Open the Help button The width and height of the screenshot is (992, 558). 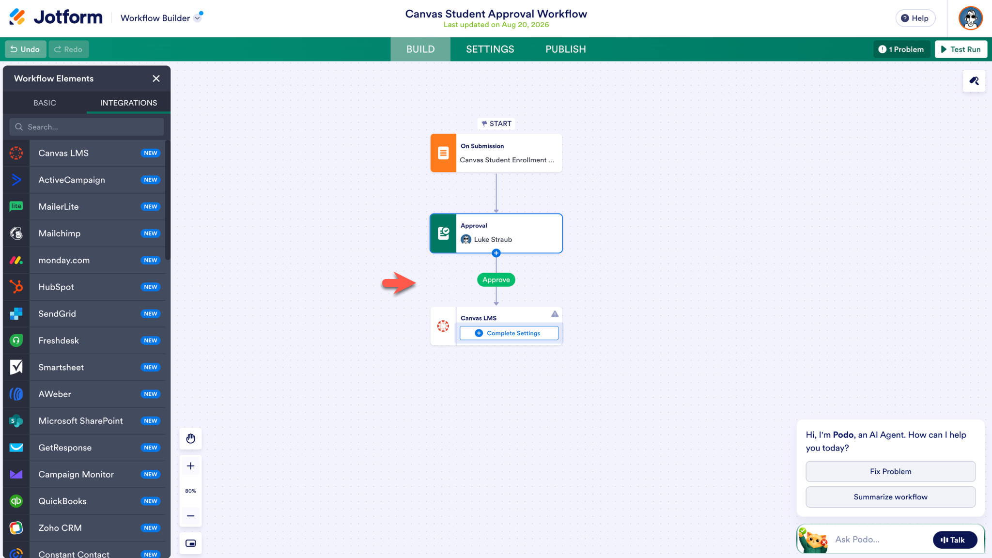tap(915, 18)
